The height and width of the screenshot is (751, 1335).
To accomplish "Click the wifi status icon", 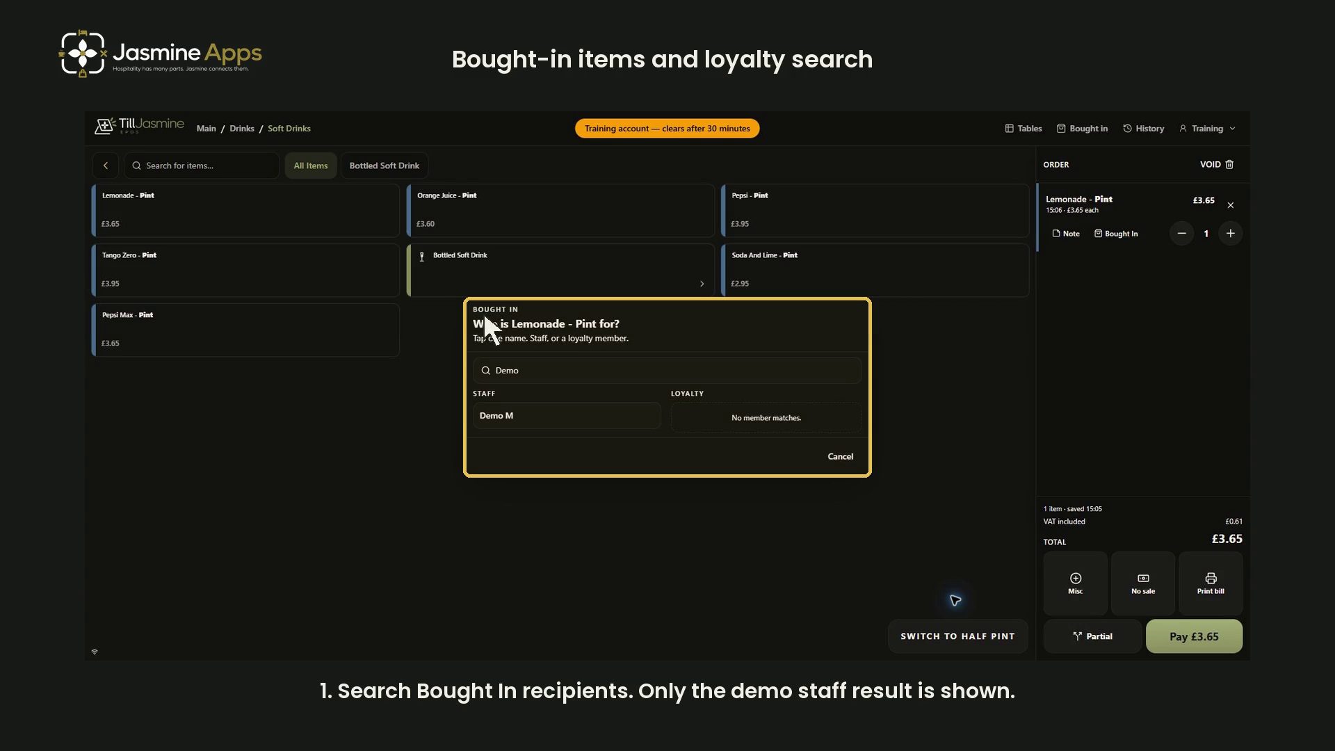I will (x=95, y=652).
